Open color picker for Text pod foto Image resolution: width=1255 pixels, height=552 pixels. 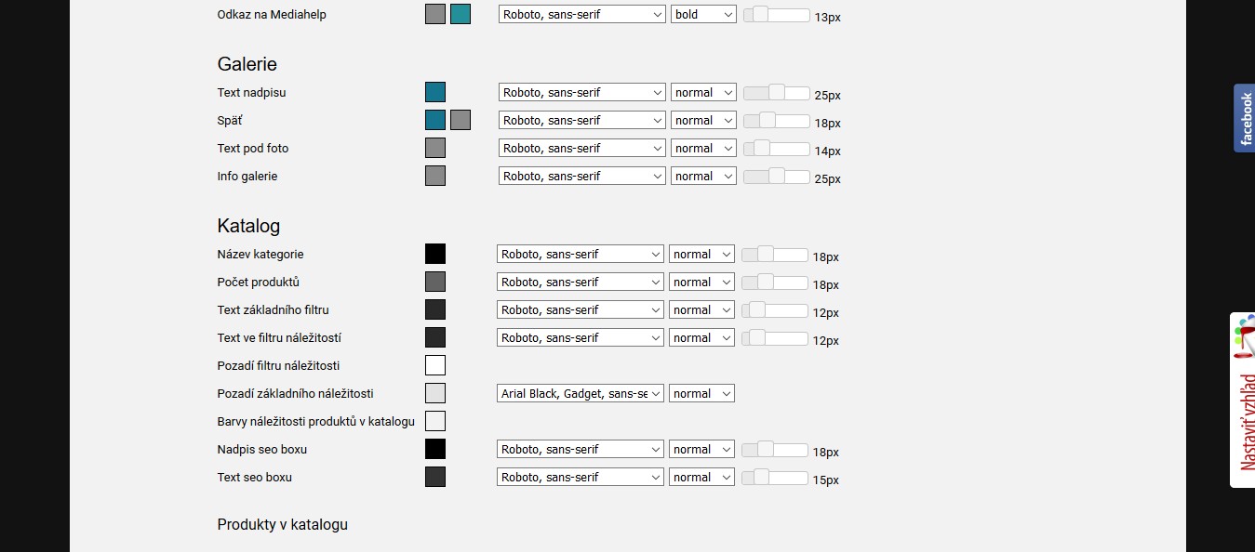pos(435,148)
